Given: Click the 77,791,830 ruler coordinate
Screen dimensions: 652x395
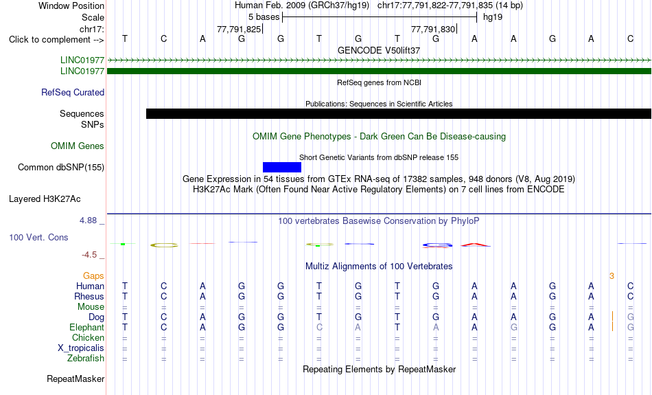Looking at the screenshot, I should point(433,29).
